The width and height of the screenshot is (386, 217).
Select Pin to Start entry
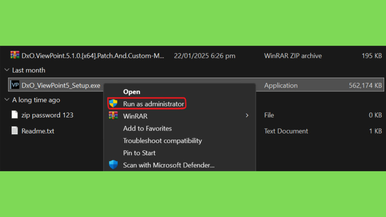point(139,153)
